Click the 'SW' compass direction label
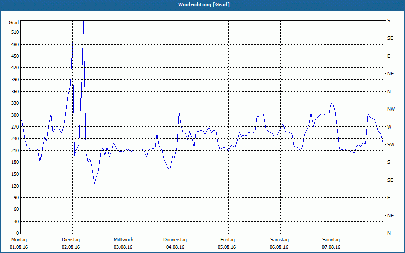405x253 pixels. coord(391,145)
